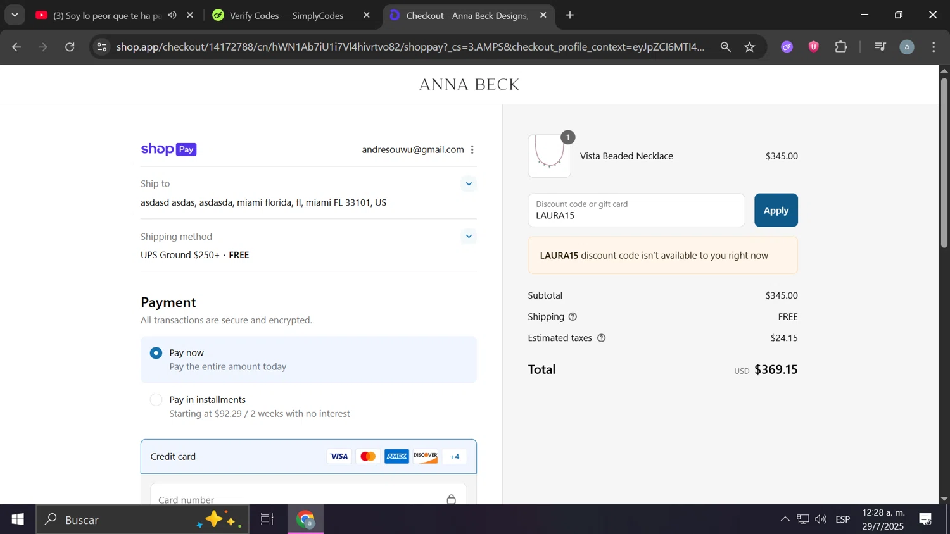Close the Verify Codes tab
The width and height of the screenshot is (950, 534).
[x=367, y=15]
